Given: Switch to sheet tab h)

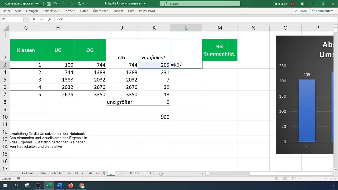Looking at the screenshot, I should [118, 173].
